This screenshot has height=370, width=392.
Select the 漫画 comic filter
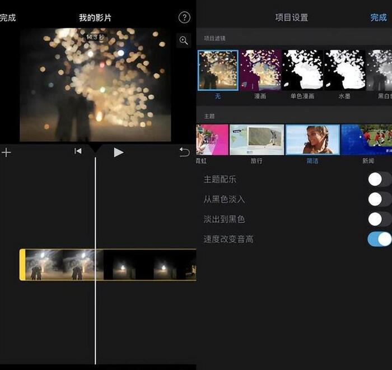coord(260,71)
